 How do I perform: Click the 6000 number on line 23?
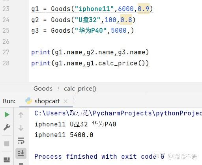click(x=126, y=9)
